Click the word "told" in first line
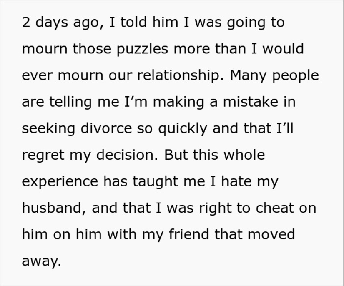The width and height of the screenshot is (344, 286). point(135,23)
